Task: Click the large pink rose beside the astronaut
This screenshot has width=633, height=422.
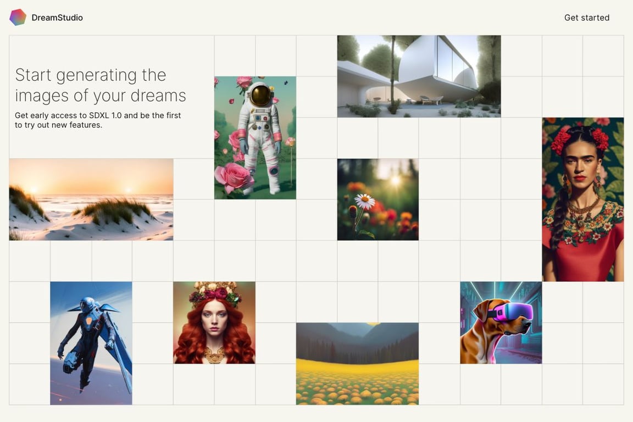Action: coord(234,177)
